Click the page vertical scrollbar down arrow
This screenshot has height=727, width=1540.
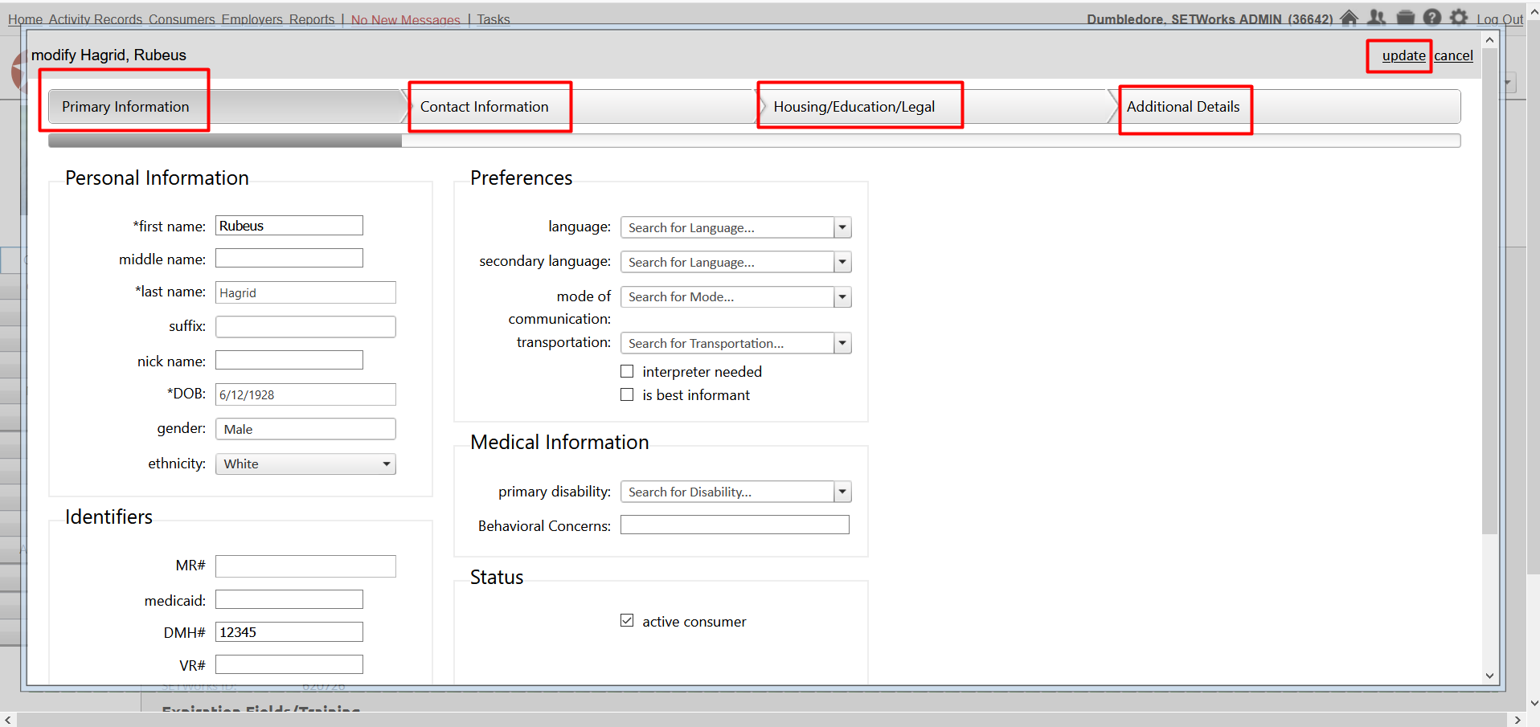pos(1533,703)
